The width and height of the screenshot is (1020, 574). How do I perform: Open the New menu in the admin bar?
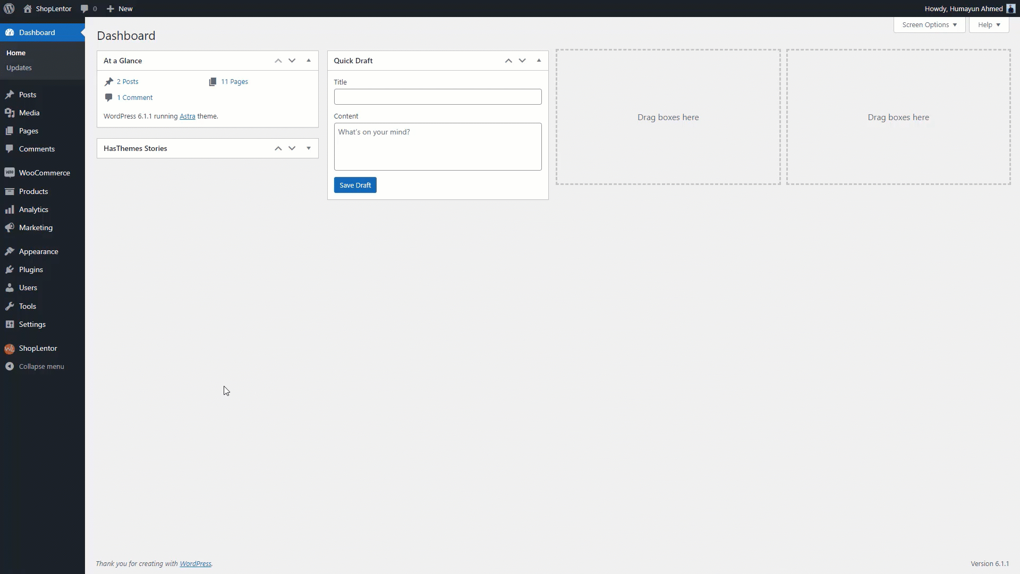(120, 9)
